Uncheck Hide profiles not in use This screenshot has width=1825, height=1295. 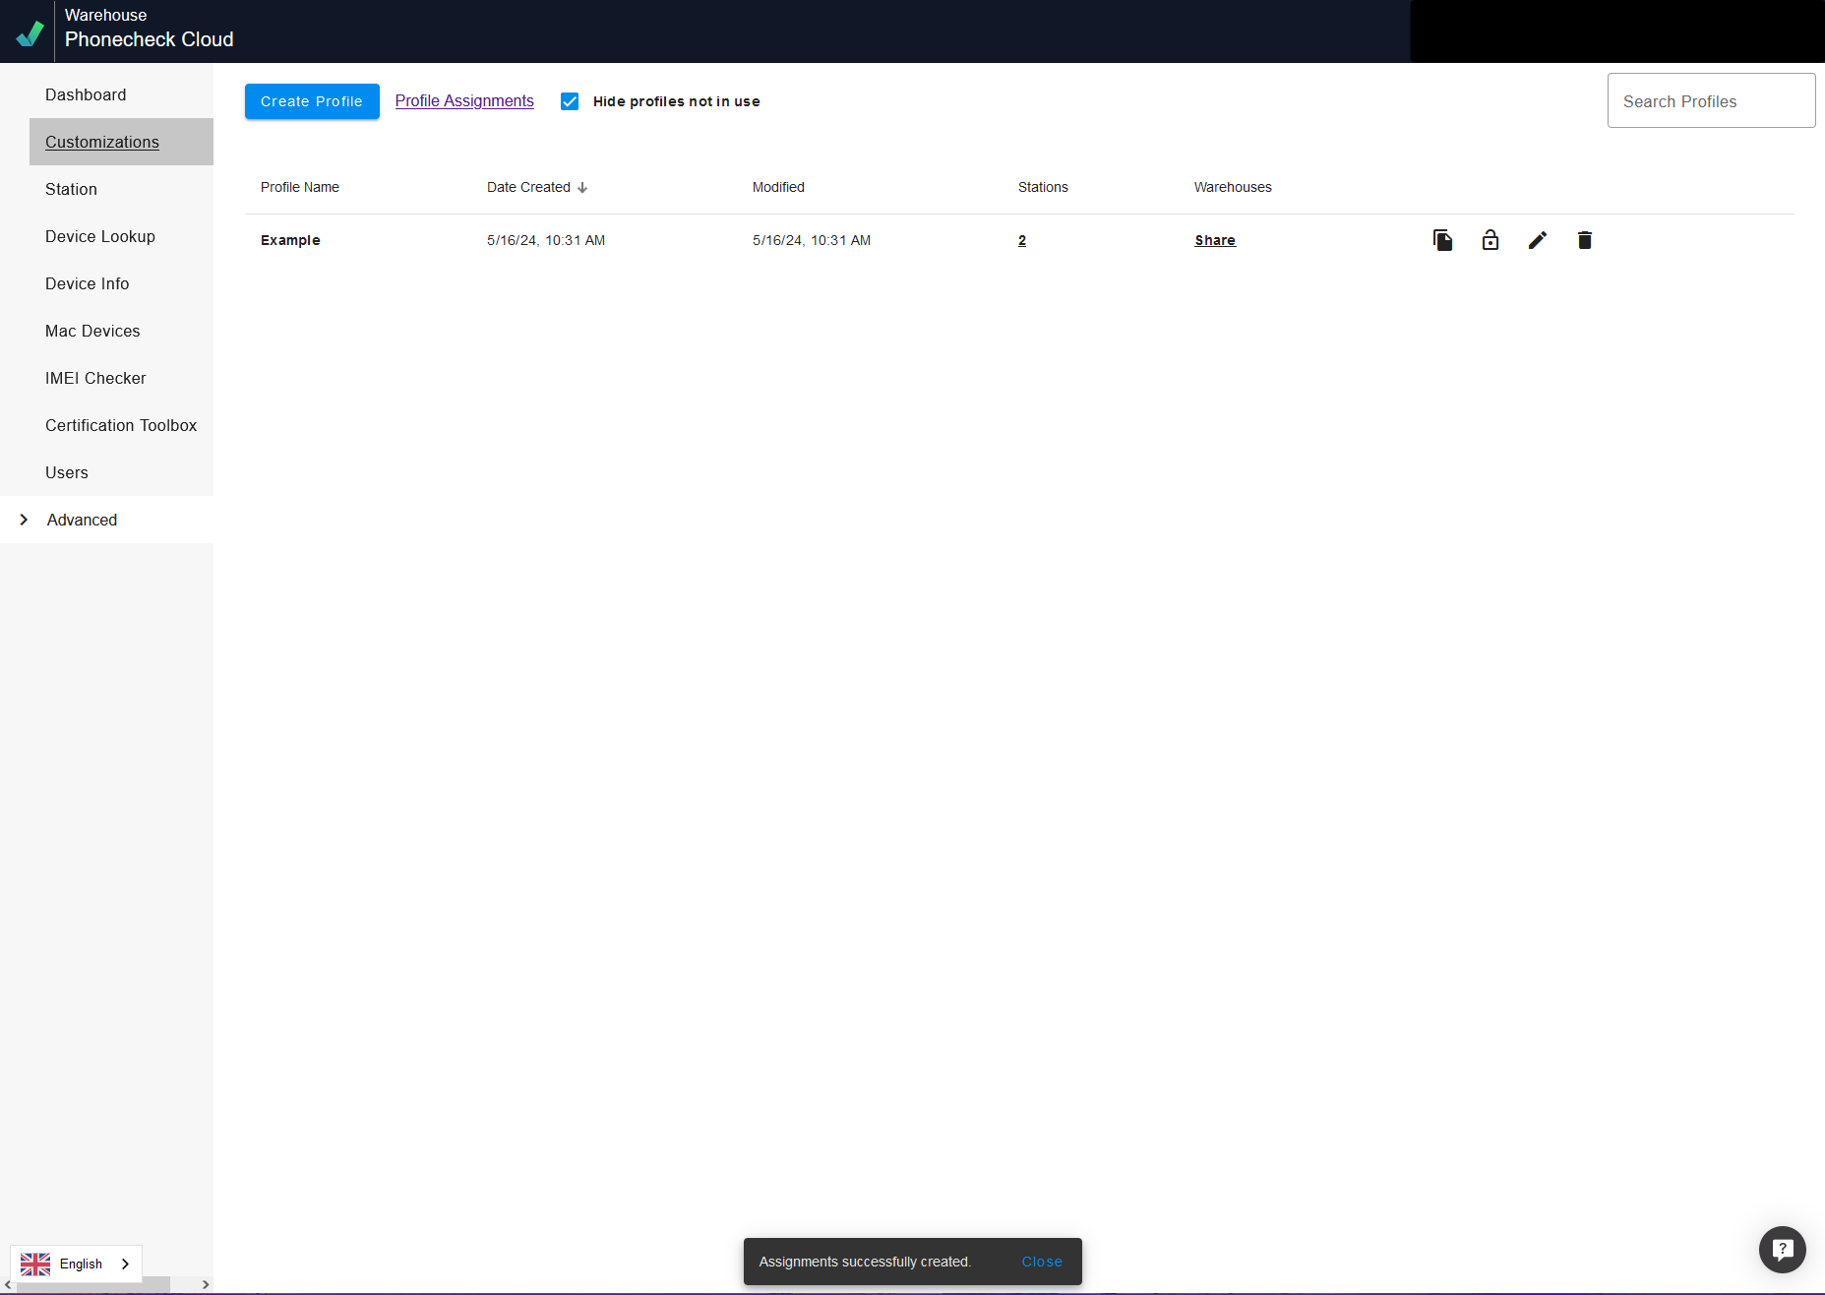570,101
